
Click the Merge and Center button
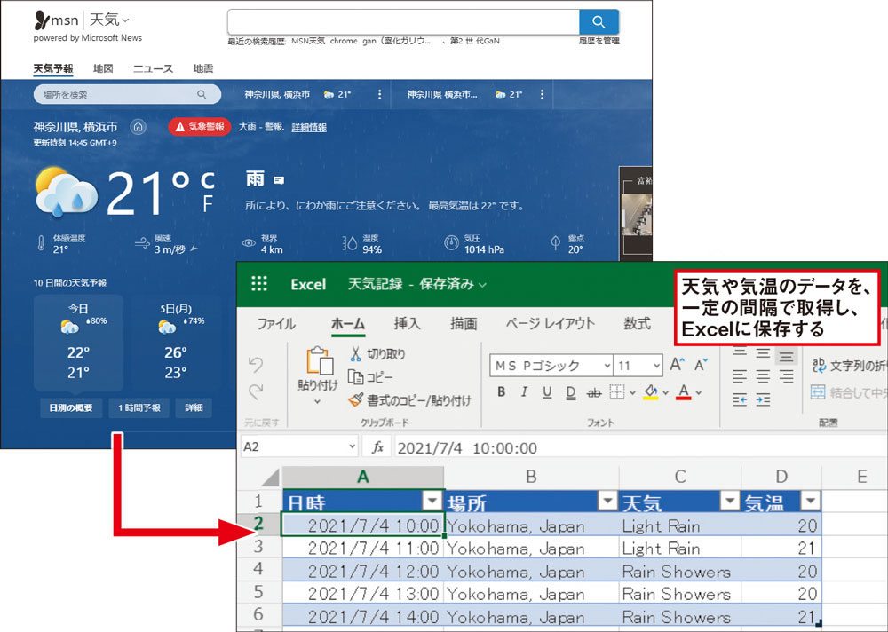pyautogui.click(x=849, y=391)
